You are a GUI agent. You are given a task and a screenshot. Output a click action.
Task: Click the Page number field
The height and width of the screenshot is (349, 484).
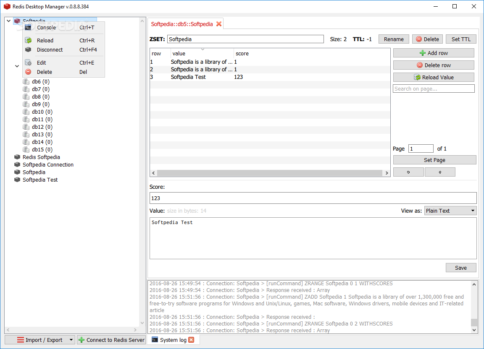(421, 148)
